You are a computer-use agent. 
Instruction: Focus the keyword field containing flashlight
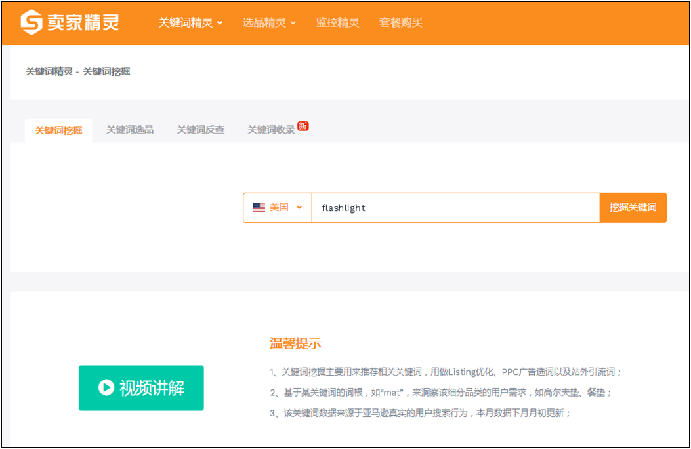click(455, 208)
